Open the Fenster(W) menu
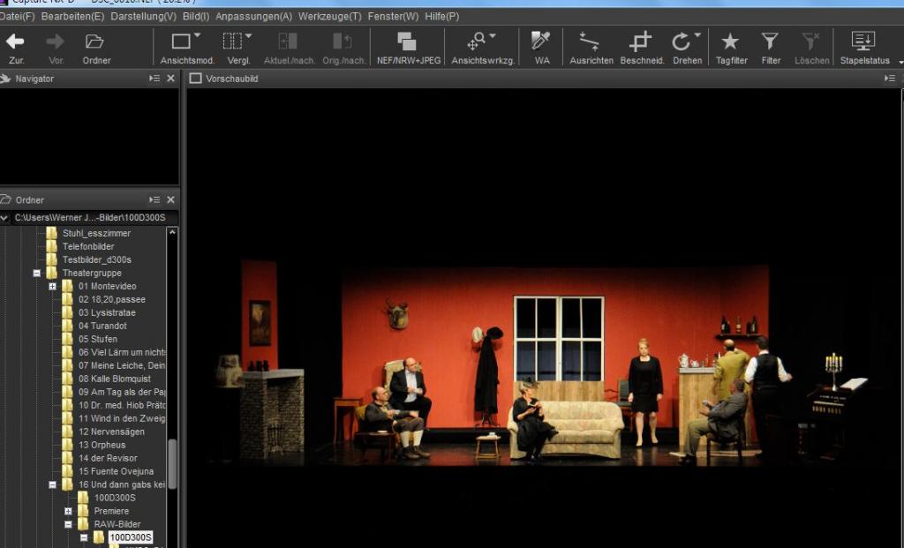This screenshot has width=904, height=548. [393, 17]
